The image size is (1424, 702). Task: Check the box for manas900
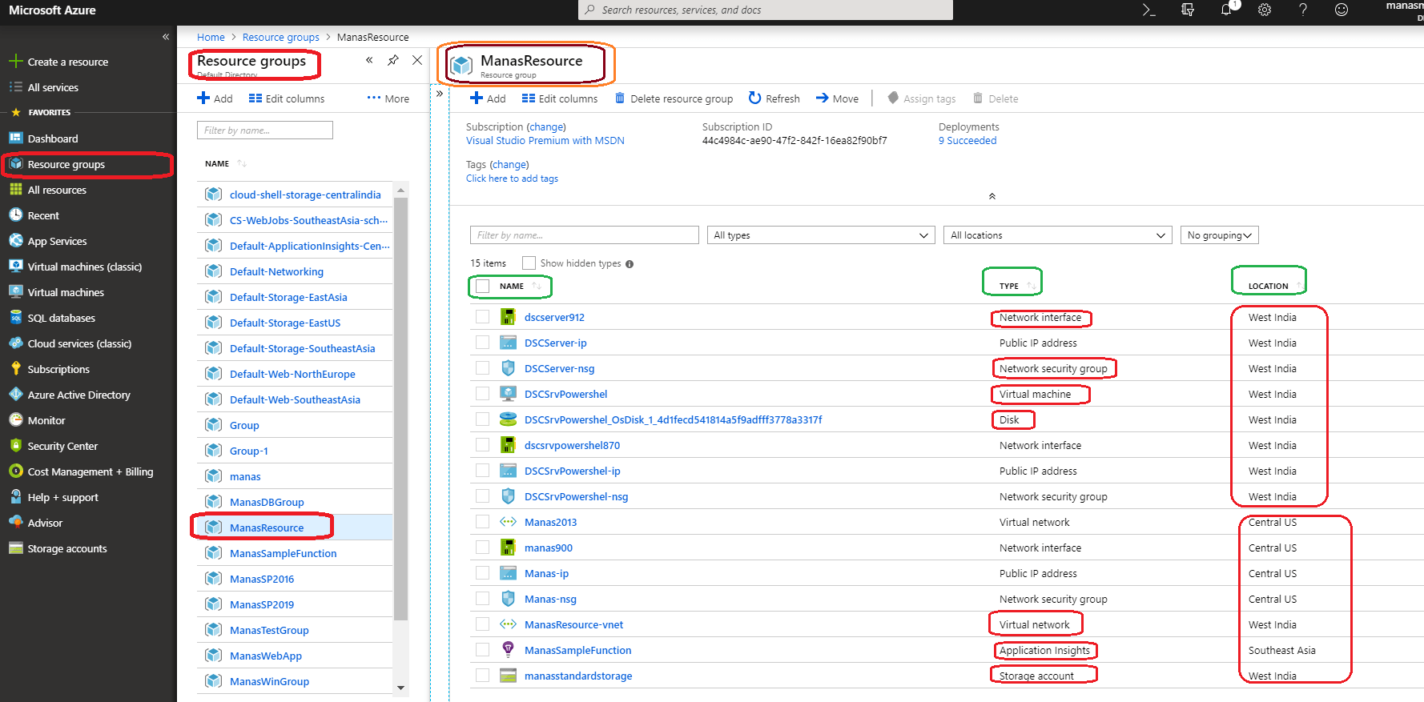pyautogui.click(x=482, y=548)
